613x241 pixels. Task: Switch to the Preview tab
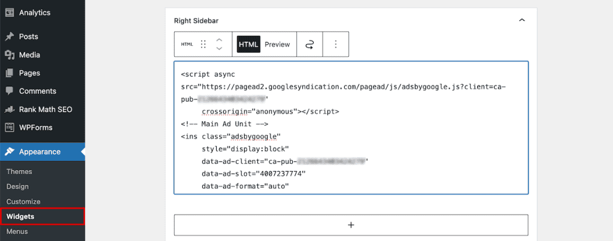277,44
